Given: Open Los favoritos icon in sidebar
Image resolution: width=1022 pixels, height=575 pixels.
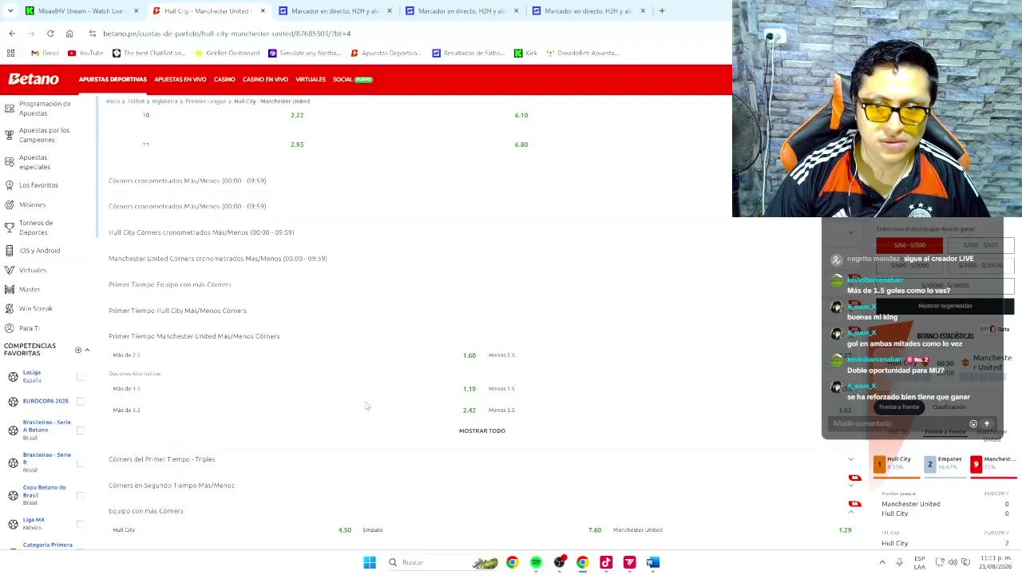Looking at the screenshot, I should [x=10, y=185].
